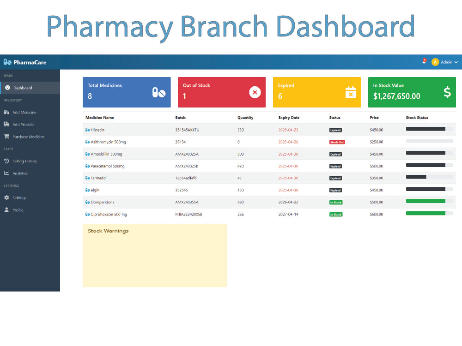This screenshot has height=346, width=462.
Task: Click the Stock Out badge for Azithromycin
Action: point(337,142)
